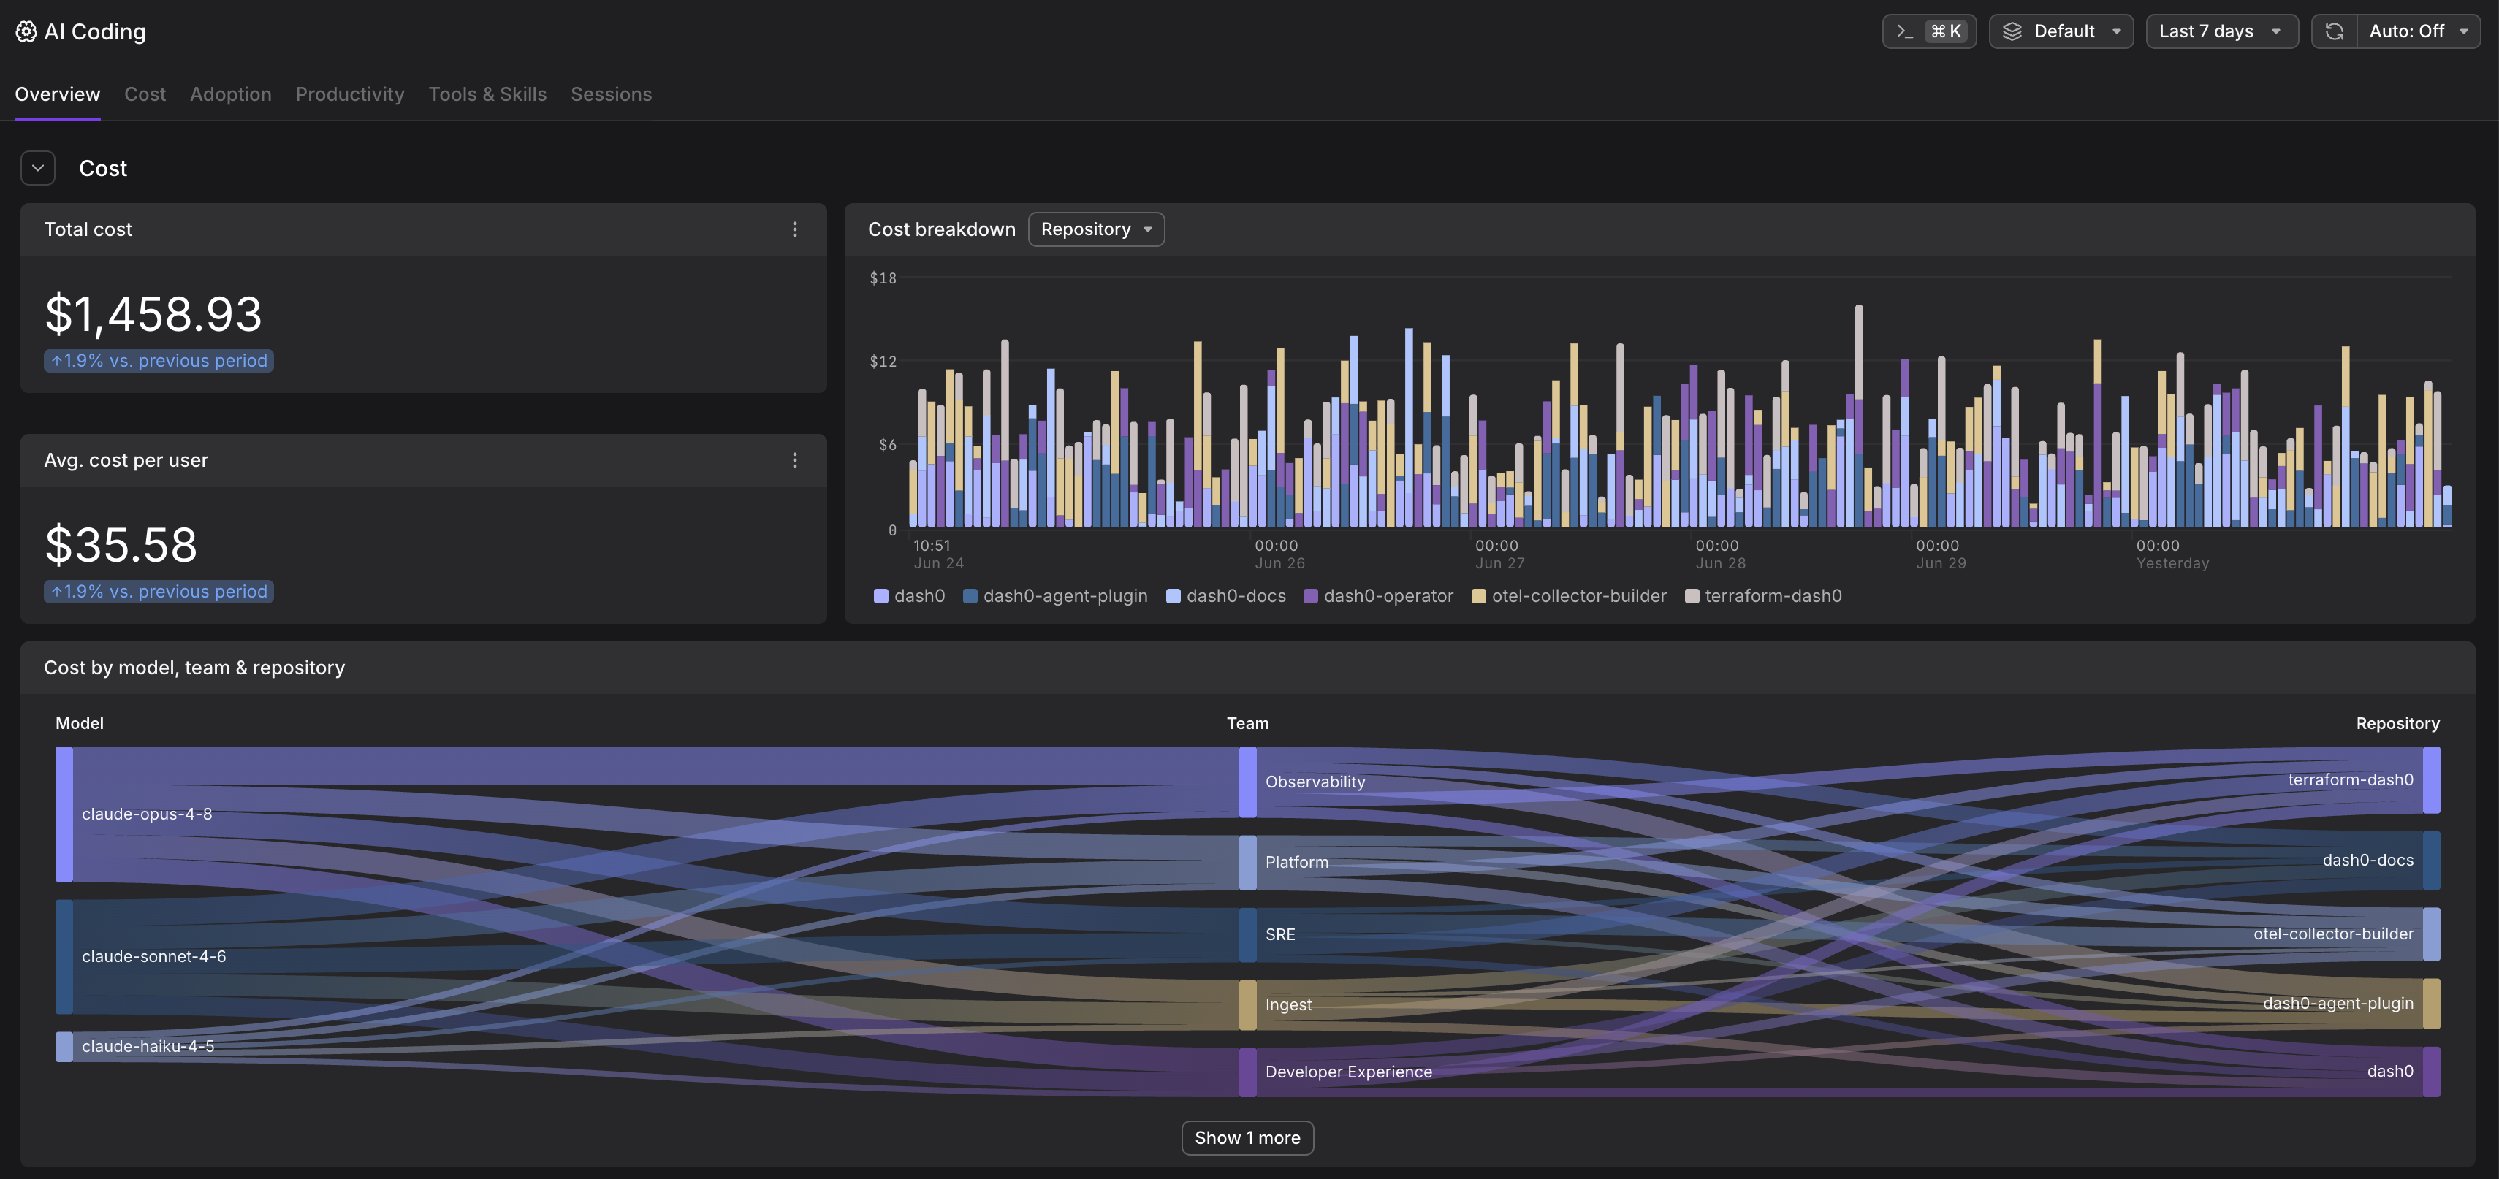2499x1179 pixels.
Task: Click the Cost breakdown title
Action: [941, 230]
